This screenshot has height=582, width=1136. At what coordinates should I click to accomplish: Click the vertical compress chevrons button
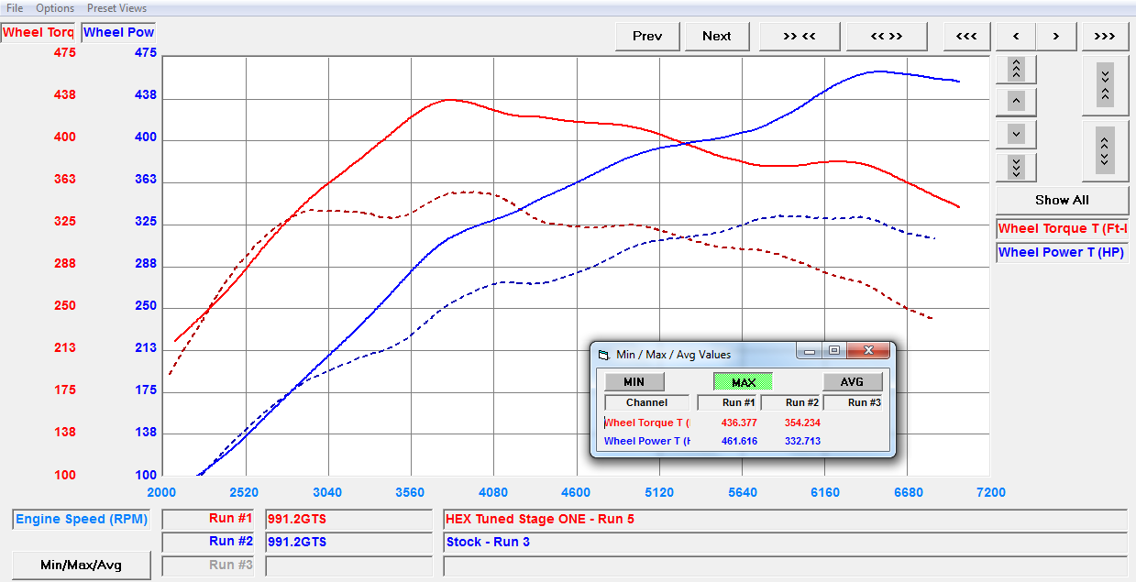pyautogui.click(x=1105, y=85)
